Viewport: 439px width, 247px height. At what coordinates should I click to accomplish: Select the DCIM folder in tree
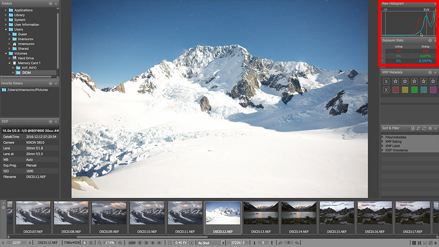pyautogui.click(x=27, y=73)
